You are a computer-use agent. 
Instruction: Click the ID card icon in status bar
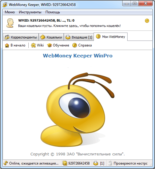pos(65,163)
